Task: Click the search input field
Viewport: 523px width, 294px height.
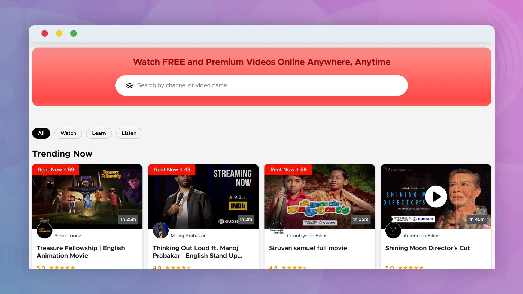Action: pyautogui.click(x=261, y=85)
